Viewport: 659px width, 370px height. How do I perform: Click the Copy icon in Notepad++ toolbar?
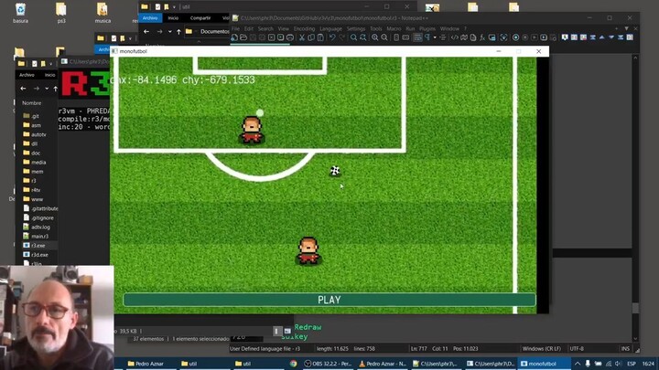pos(311,37)
